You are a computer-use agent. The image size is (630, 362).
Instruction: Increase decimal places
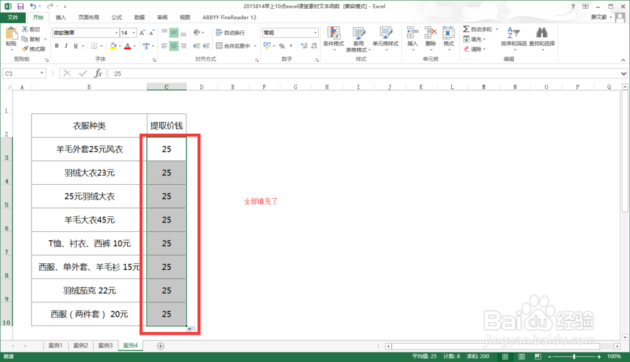pyautogui.click(x=304, y=46)
